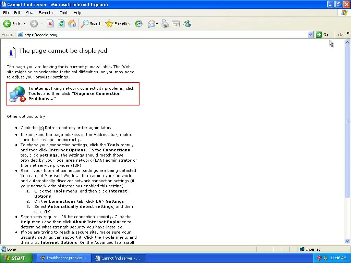Open the Tools menu

(64, 13)
